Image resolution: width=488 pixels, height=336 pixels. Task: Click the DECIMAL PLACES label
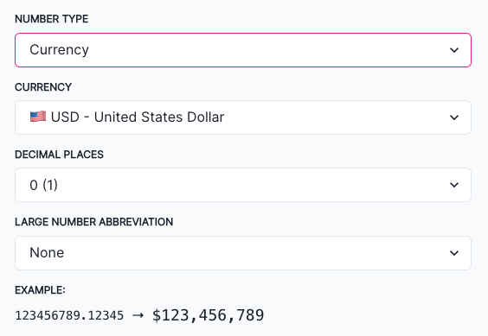[x=59, y=155]
